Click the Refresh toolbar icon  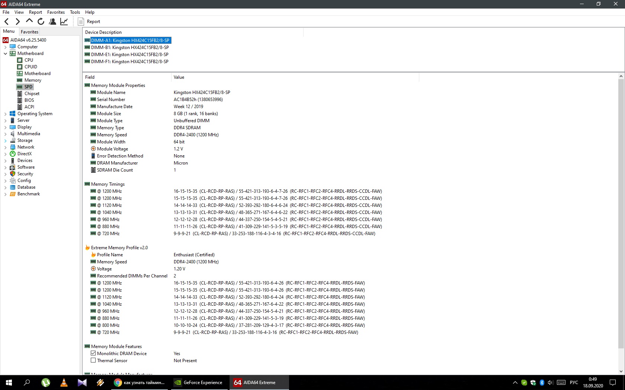pyautogui.click(x=41, y=22)
